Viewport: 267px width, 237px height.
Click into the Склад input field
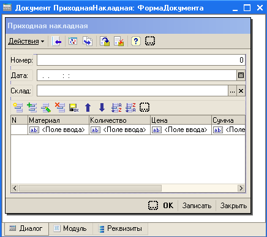(132, 91)
